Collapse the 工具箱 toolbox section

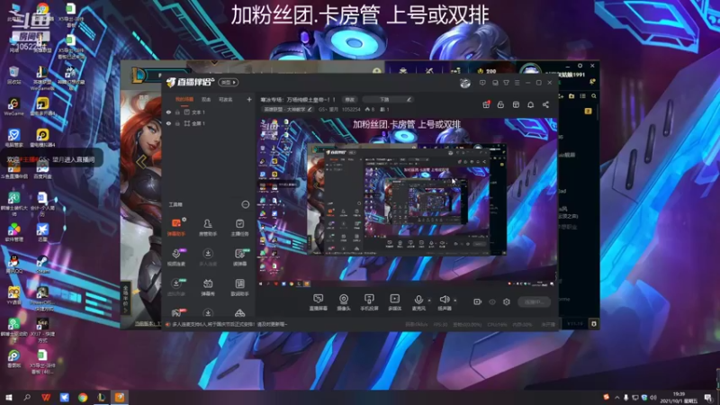pyautogui.click(x=245, y=204)
